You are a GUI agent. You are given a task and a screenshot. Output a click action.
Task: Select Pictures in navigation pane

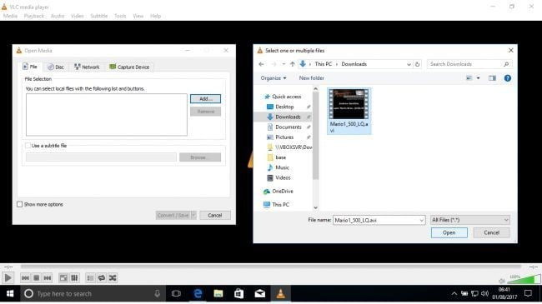[284, 137]
